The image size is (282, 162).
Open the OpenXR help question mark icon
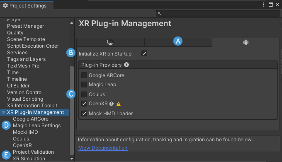tap(112, 104)
